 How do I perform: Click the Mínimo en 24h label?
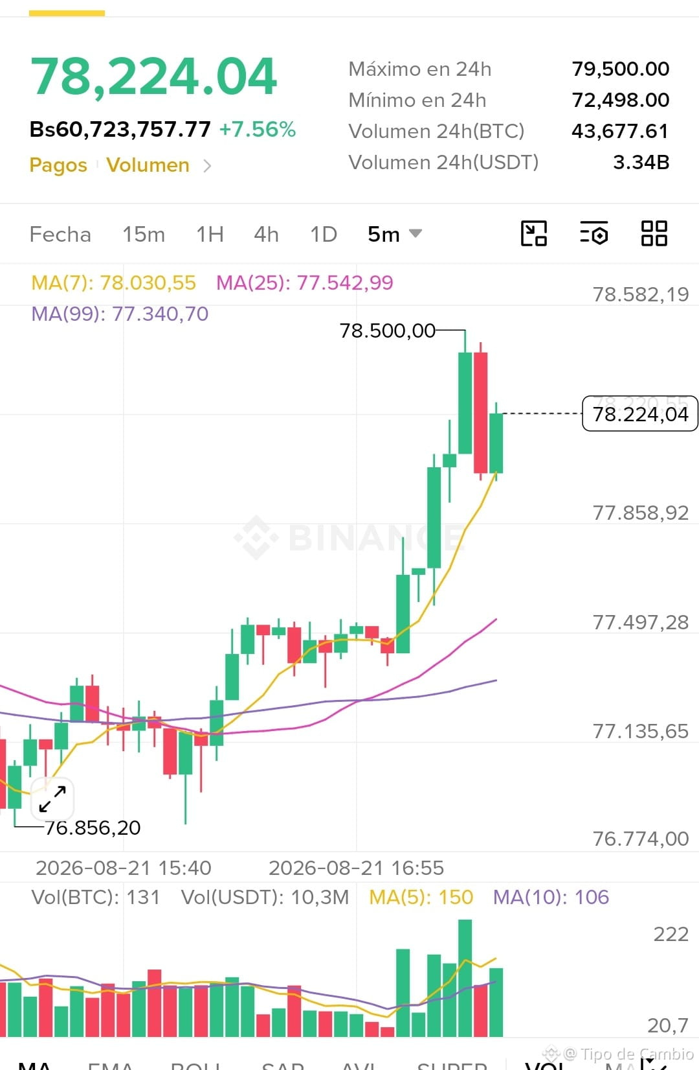[x=417, y=100]
